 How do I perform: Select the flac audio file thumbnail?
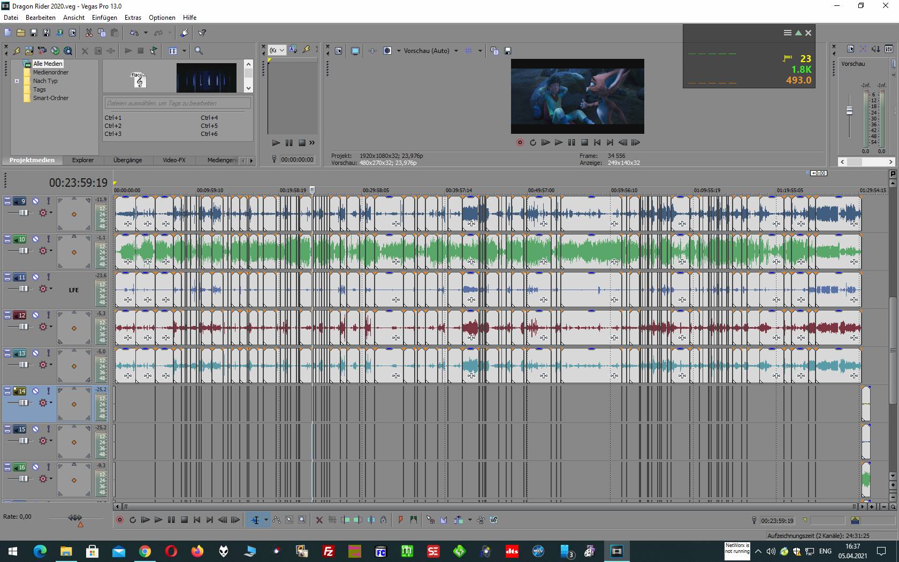(x=139, y=79)
